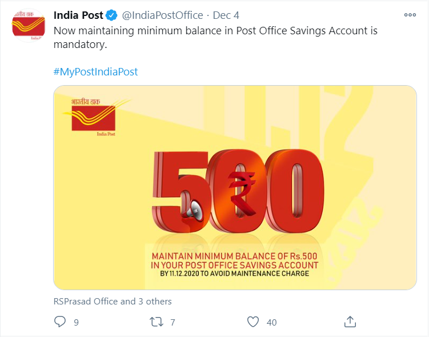Open the @IndiaPostOffice handle
429x337 pixels.
162,15
